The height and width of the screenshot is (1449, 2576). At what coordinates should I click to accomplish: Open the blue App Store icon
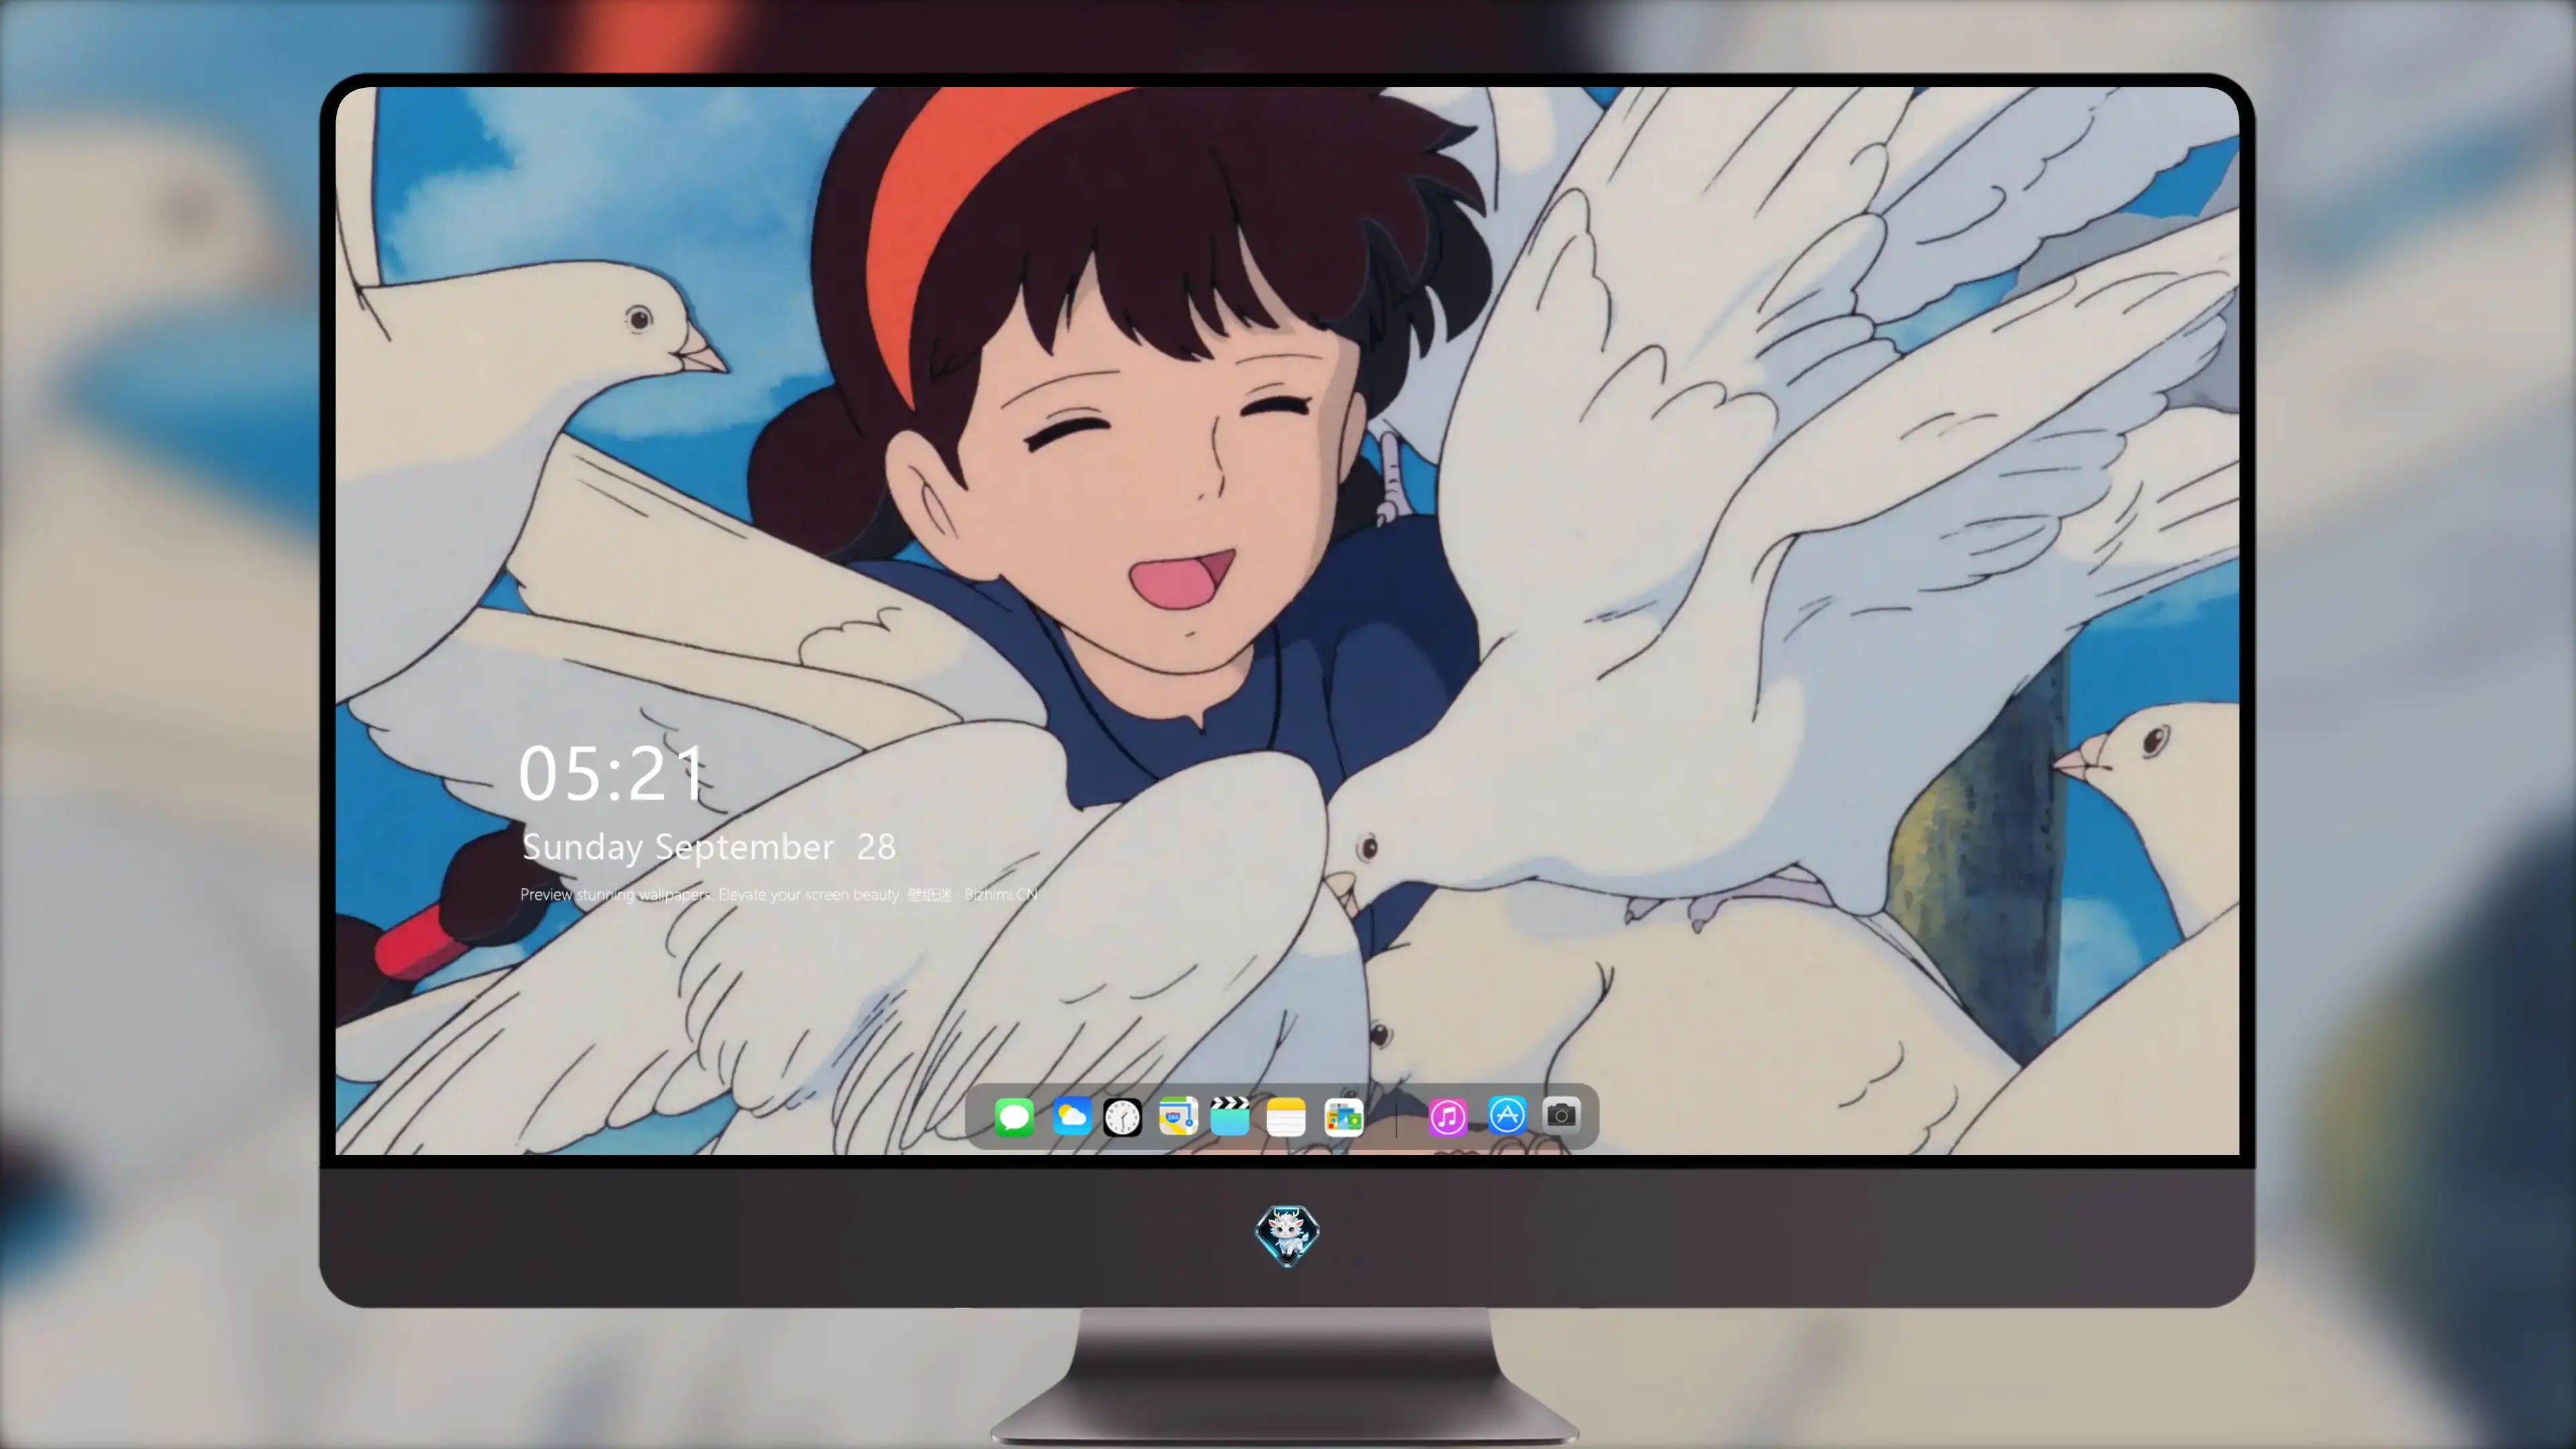[1507, 1115]
